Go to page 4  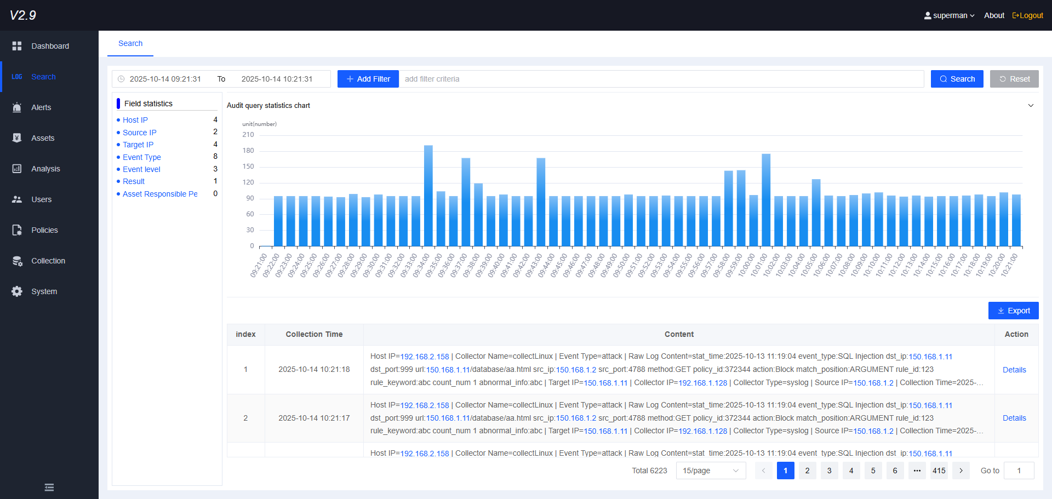tap(851, 471)
